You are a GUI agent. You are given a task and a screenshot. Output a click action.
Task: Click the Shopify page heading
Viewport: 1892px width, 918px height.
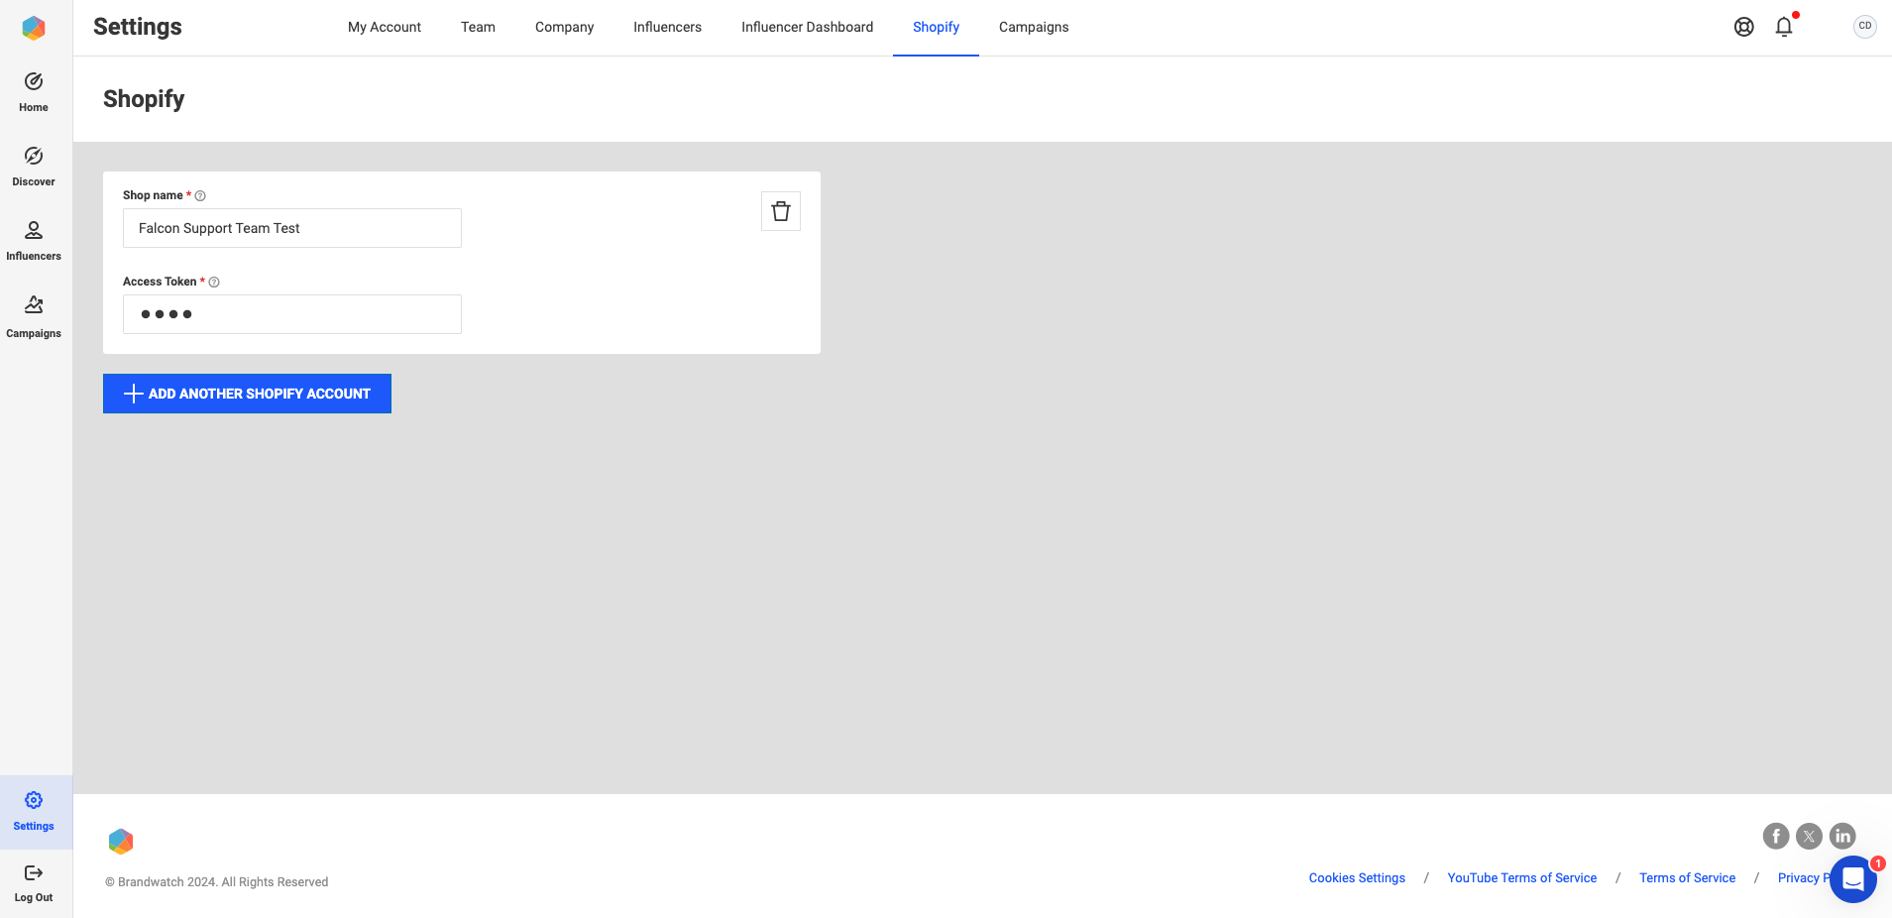coord(144,99)
